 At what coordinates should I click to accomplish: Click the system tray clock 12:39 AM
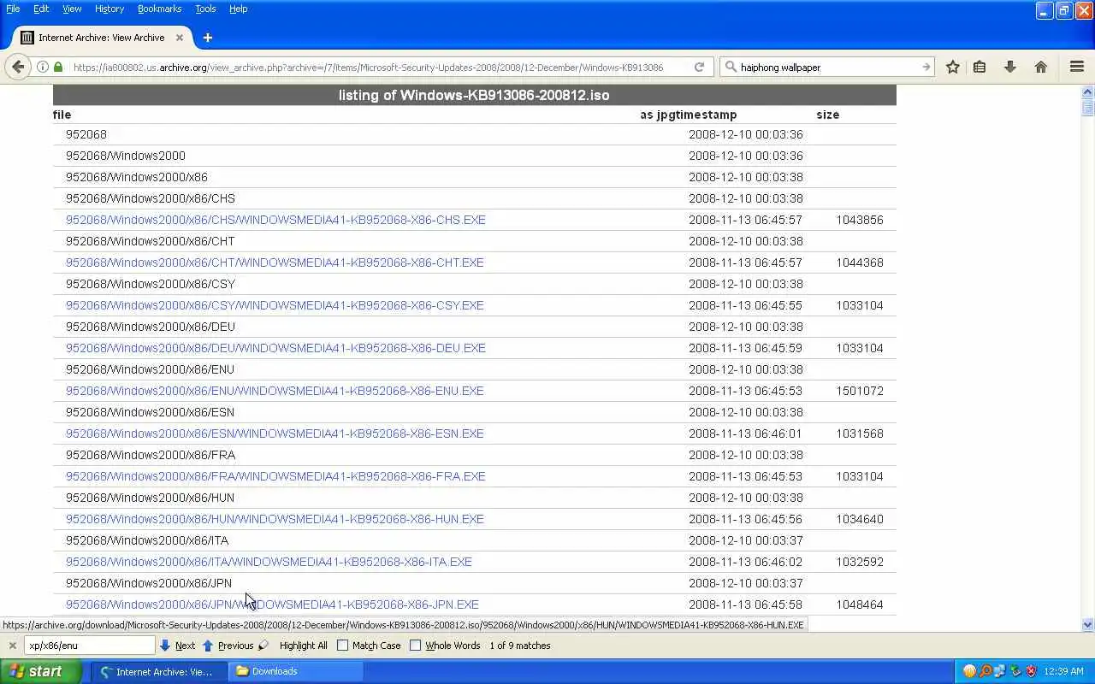(x=1064, y=671)
